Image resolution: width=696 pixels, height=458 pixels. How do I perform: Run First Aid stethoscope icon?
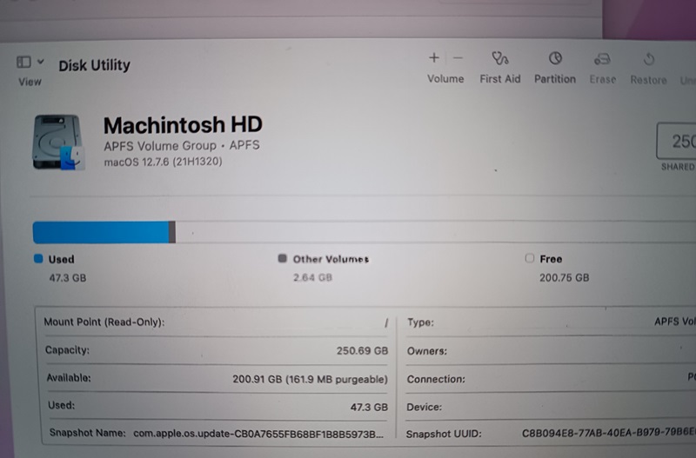pos(499,58)
